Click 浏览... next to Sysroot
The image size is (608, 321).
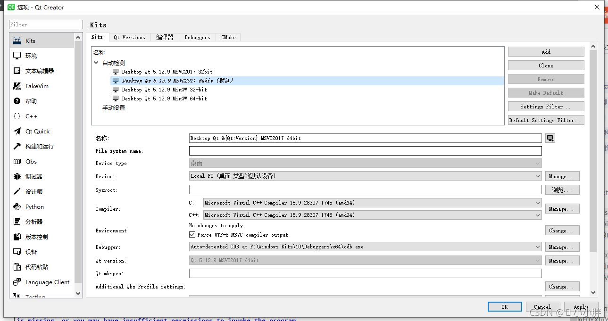pyautogui.click(x=562, y=190)
